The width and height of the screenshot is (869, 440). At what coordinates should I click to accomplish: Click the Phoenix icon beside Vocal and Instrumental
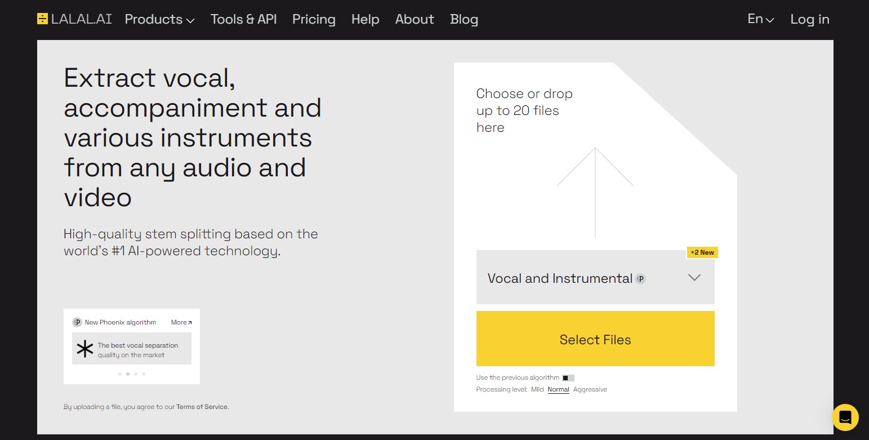click(x=640, y=279)
